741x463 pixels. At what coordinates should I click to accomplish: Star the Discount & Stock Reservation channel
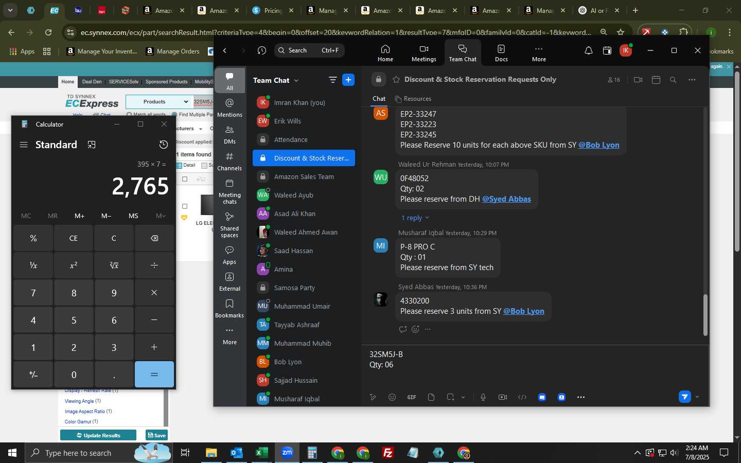tap(396, 79)
